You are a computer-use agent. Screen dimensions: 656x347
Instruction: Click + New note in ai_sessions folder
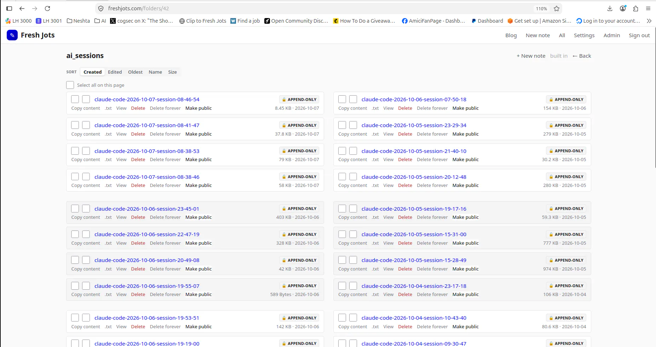coord(531,56)
